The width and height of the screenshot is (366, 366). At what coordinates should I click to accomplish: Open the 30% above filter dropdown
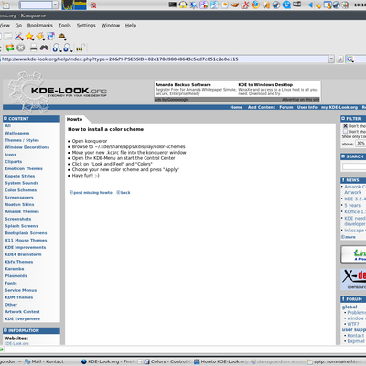[361, 144]
